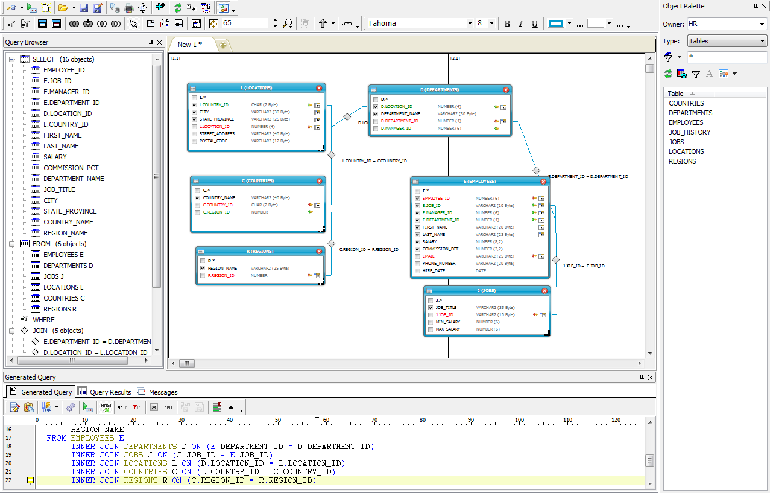Select the arrow pointer tool
The image size is (770, 493).
(133, 24)
